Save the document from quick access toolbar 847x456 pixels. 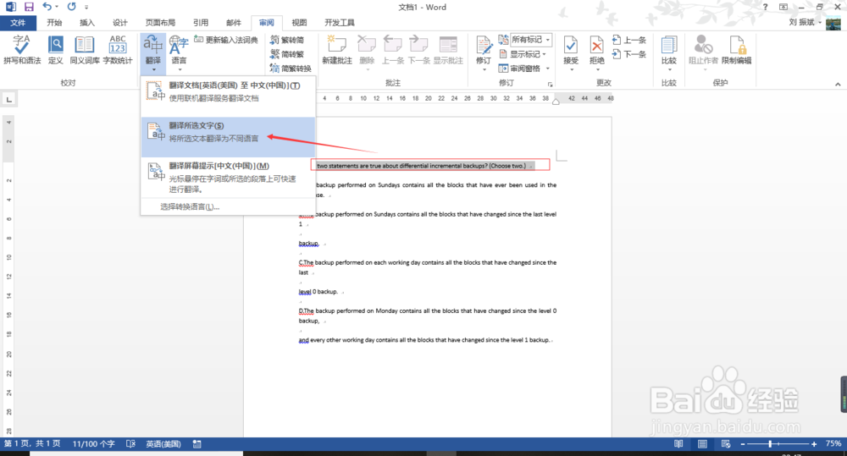pos(29,7)
